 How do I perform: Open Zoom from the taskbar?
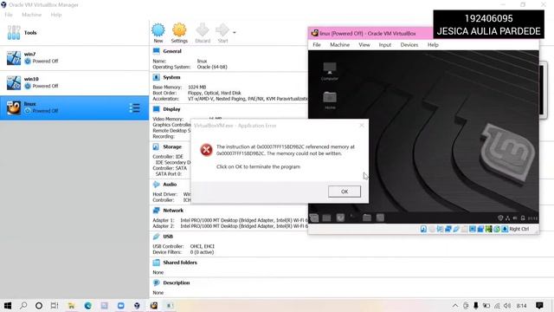[x=120, y=306]
